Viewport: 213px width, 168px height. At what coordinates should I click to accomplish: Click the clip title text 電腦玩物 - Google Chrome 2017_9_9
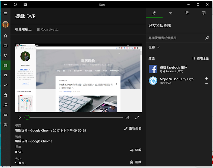point(50,130)
